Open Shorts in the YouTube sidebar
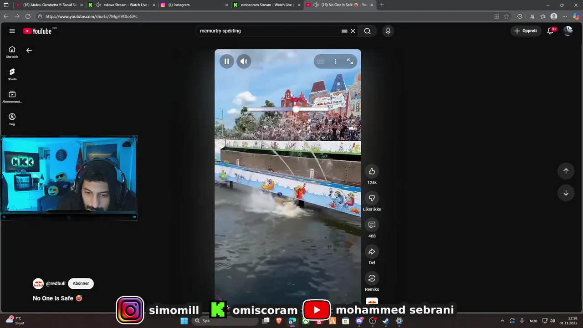Viewport: 583px width, 328px height. tap(12, 74)
